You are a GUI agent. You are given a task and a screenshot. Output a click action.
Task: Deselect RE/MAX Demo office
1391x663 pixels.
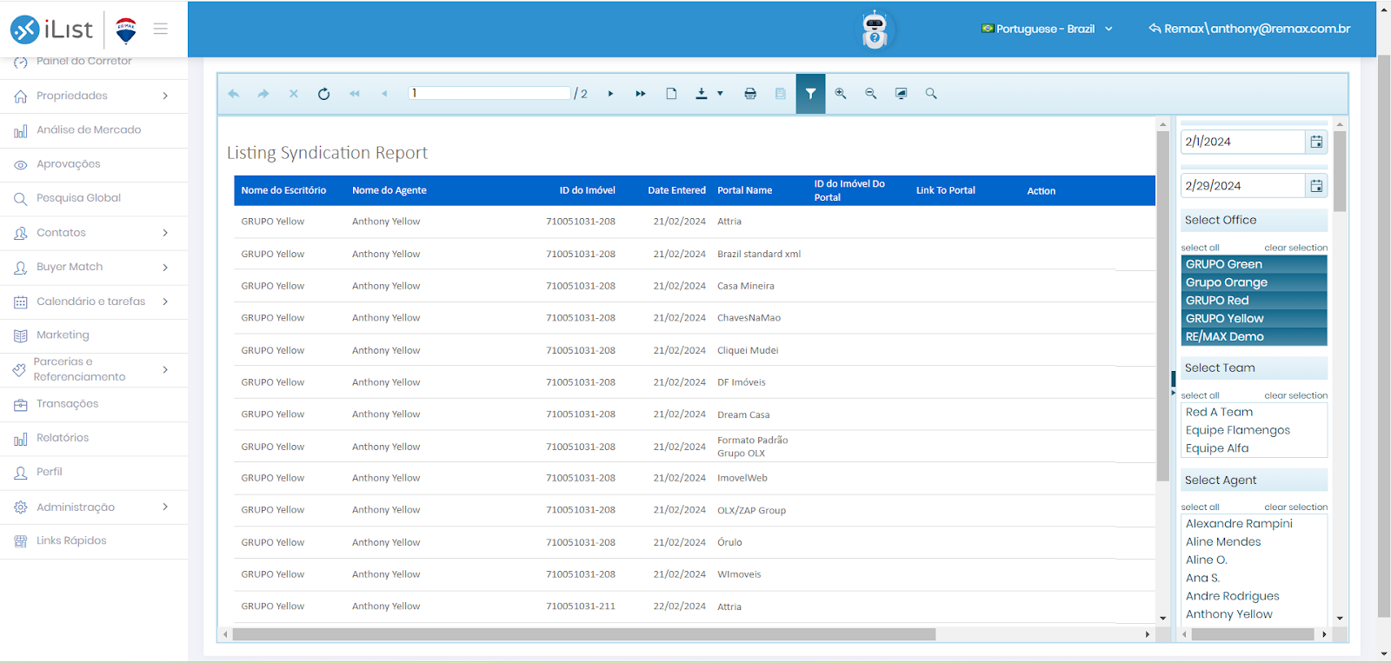[1254, 337]
